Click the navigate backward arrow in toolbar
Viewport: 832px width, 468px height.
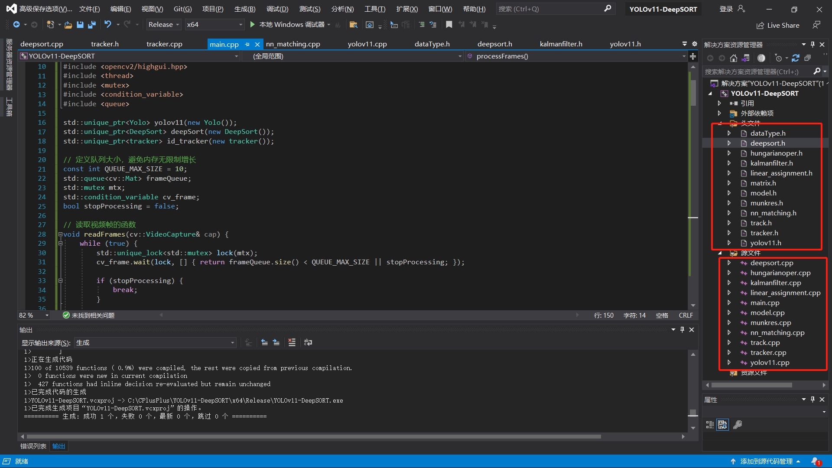click(16, 25)
